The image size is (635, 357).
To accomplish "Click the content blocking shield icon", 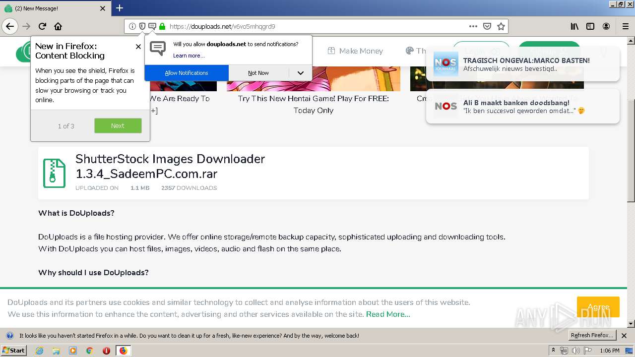I will 142,26.
